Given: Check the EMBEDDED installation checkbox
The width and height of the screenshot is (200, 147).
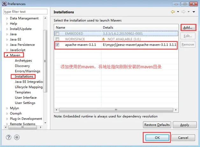Looking at the screenshot, I should pyautogui.click(x=57, y=33).
